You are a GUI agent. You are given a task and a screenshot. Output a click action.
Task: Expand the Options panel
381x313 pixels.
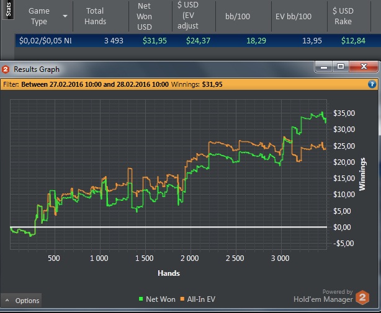(21, 301)
